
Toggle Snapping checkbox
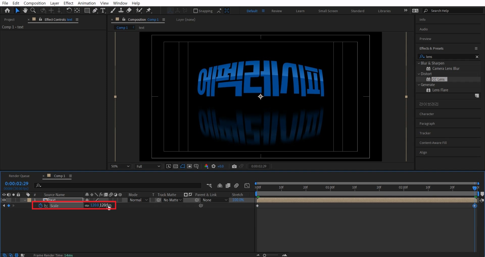point(196,11)
